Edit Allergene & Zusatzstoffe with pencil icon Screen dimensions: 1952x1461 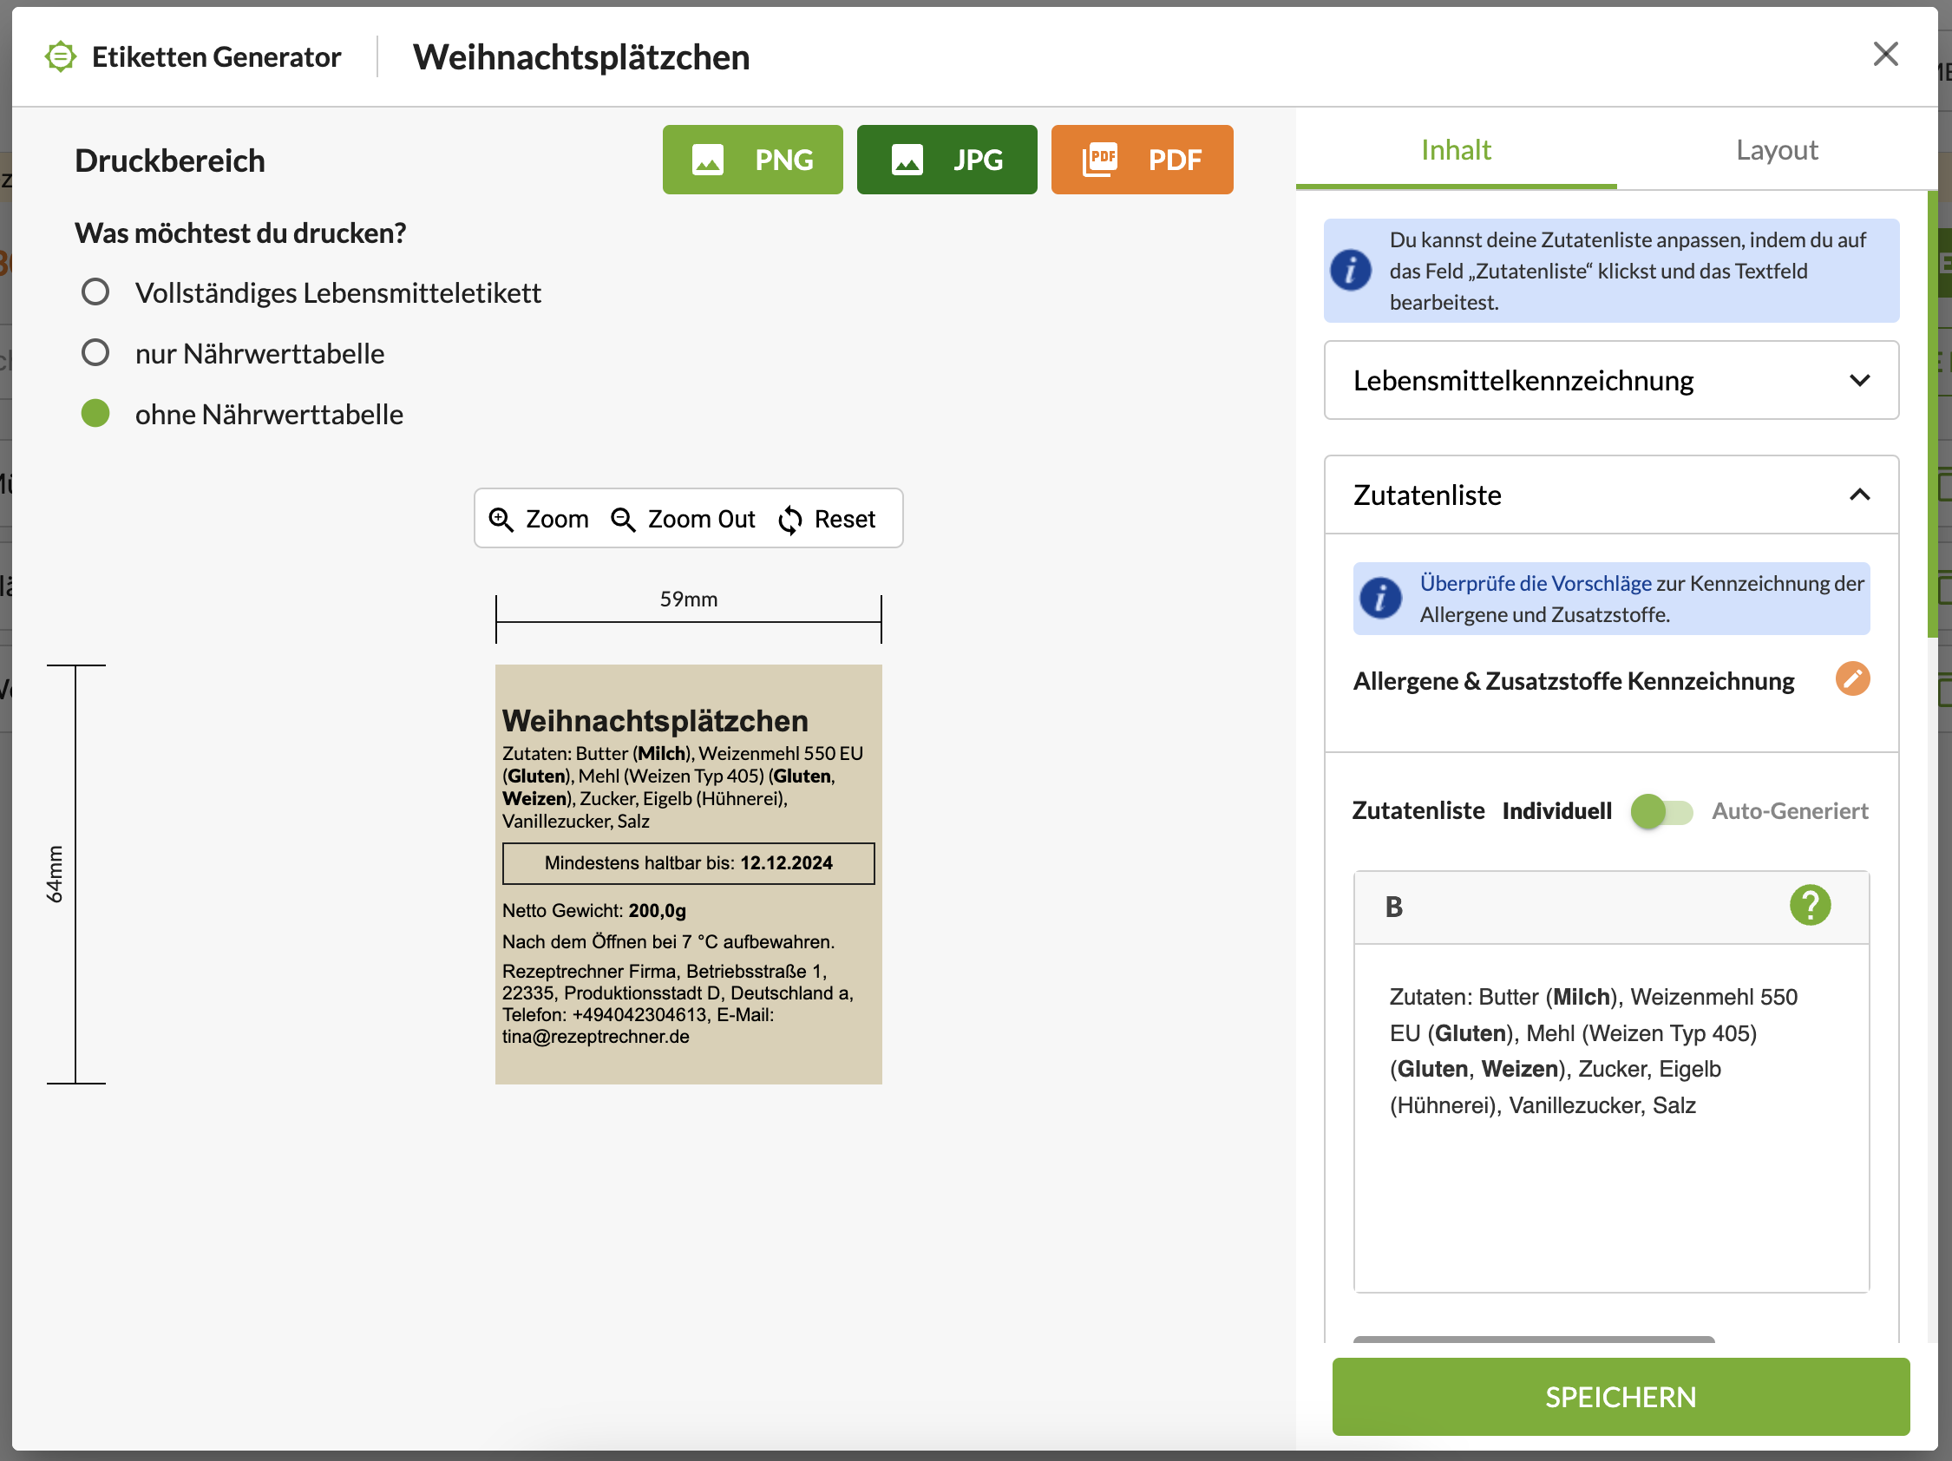pos(1851,678)
